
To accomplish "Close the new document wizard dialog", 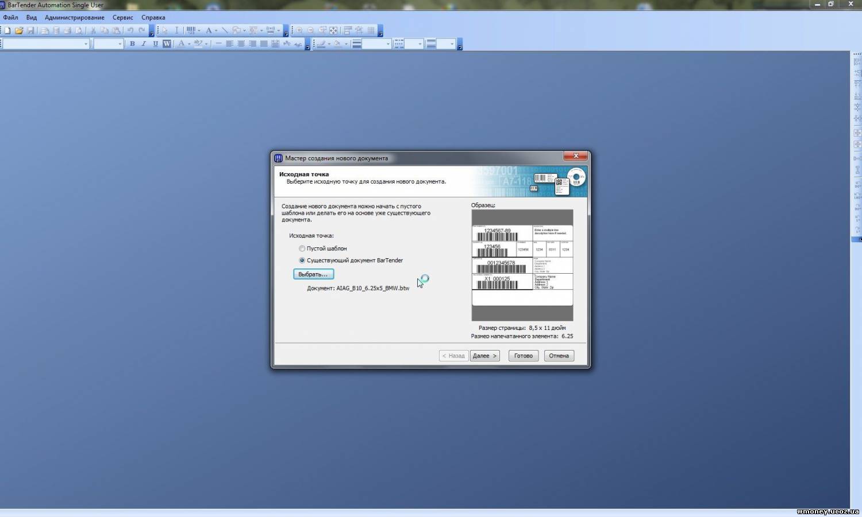I will pyautogui.click(x=575, y=156).
